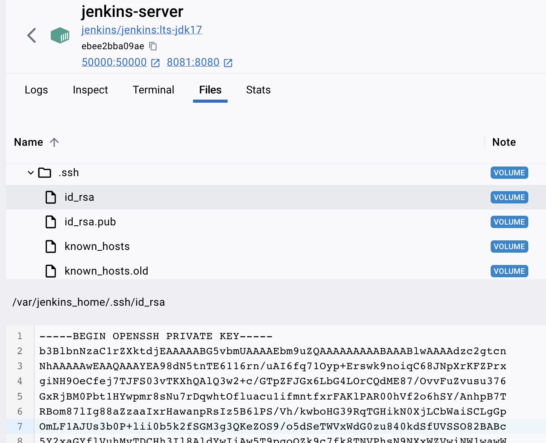Click the id_rsa.pub file icon

coord(51,222)
